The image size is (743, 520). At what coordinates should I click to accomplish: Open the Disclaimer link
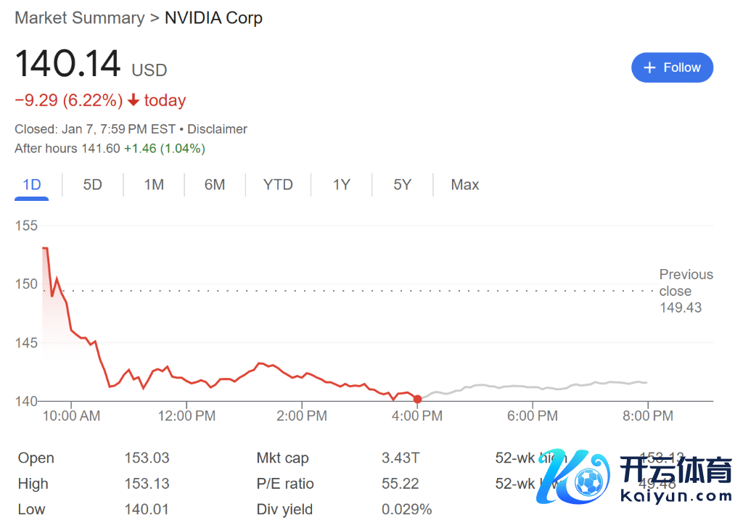[217, 129]
